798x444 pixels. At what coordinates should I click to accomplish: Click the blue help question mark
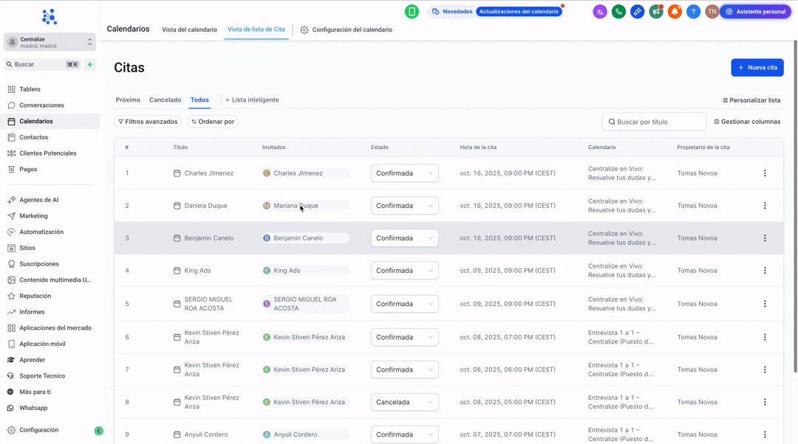(693, 12)
